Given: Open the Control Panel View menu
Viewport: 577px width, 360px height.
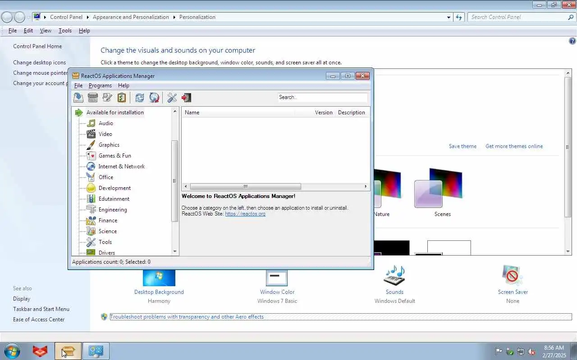Looking at the screenshot, I should click(46, 31).
